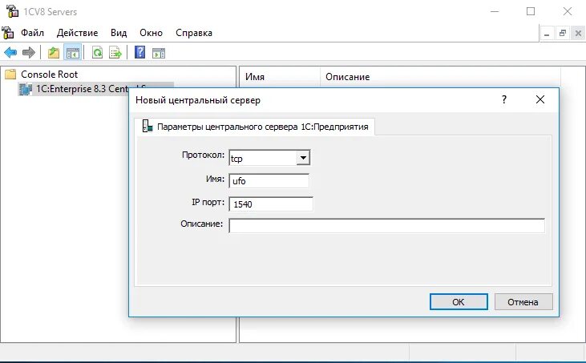Viewport: 586px width, 363px height.
Task: Click the Back arrow toolbar icon
Action: coord(10,53)
